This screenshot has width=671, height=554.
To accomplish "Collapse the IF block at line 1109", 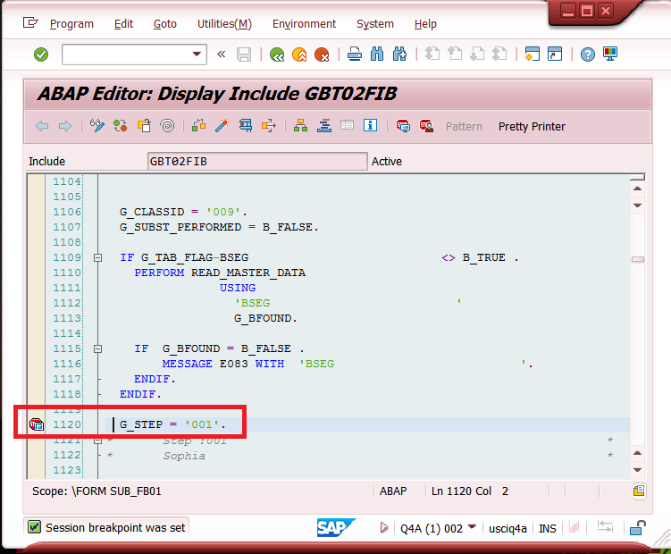I will click(x=97, y=257).
